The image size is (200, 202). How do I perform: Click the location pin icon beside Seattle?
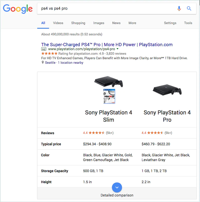pos(43,62)
